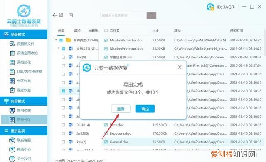This screenshot has width=266, height=162.
Task: Uncheck 学生信息表.doc checkbox
Action: (106, 57)
